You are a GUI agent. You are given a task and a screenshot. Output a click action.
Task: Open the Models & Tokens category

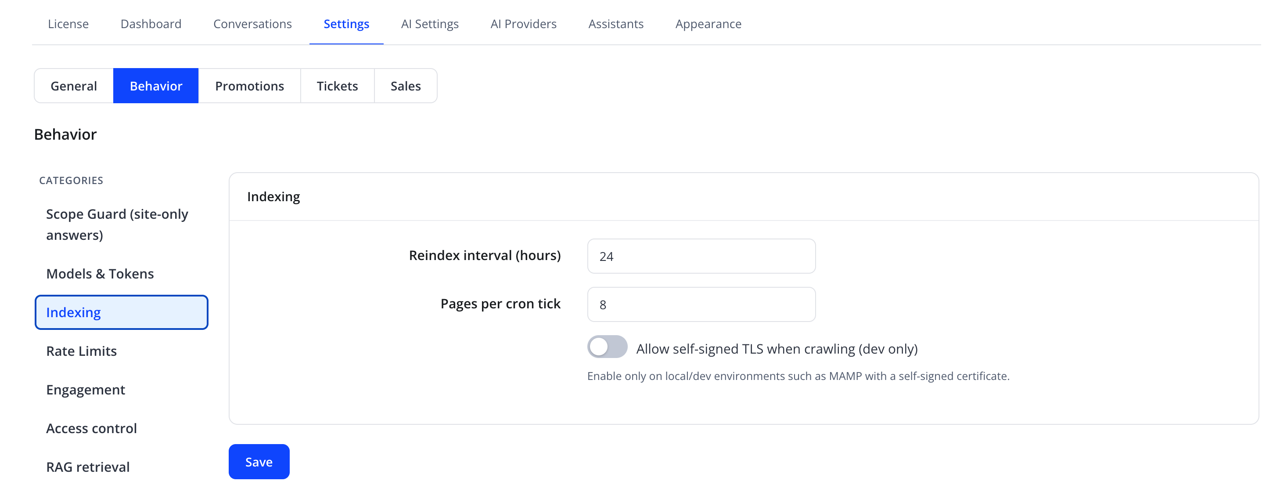121,274
